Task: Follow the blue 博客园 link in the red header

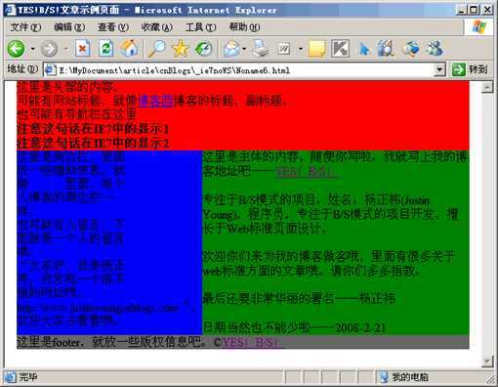Action: 155,101
